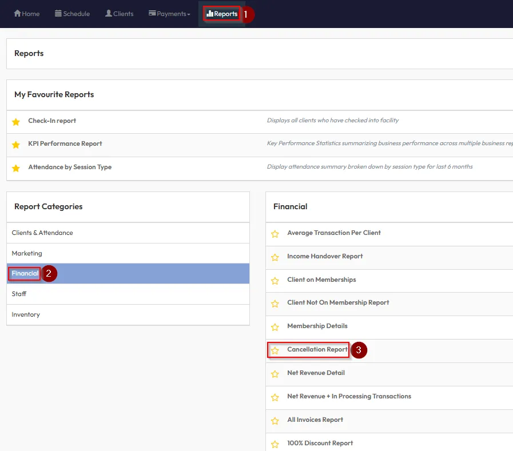This screenshot has height=451, width=513.
Task: Unfavourite the Check-In report star
Action: [16, 122]
